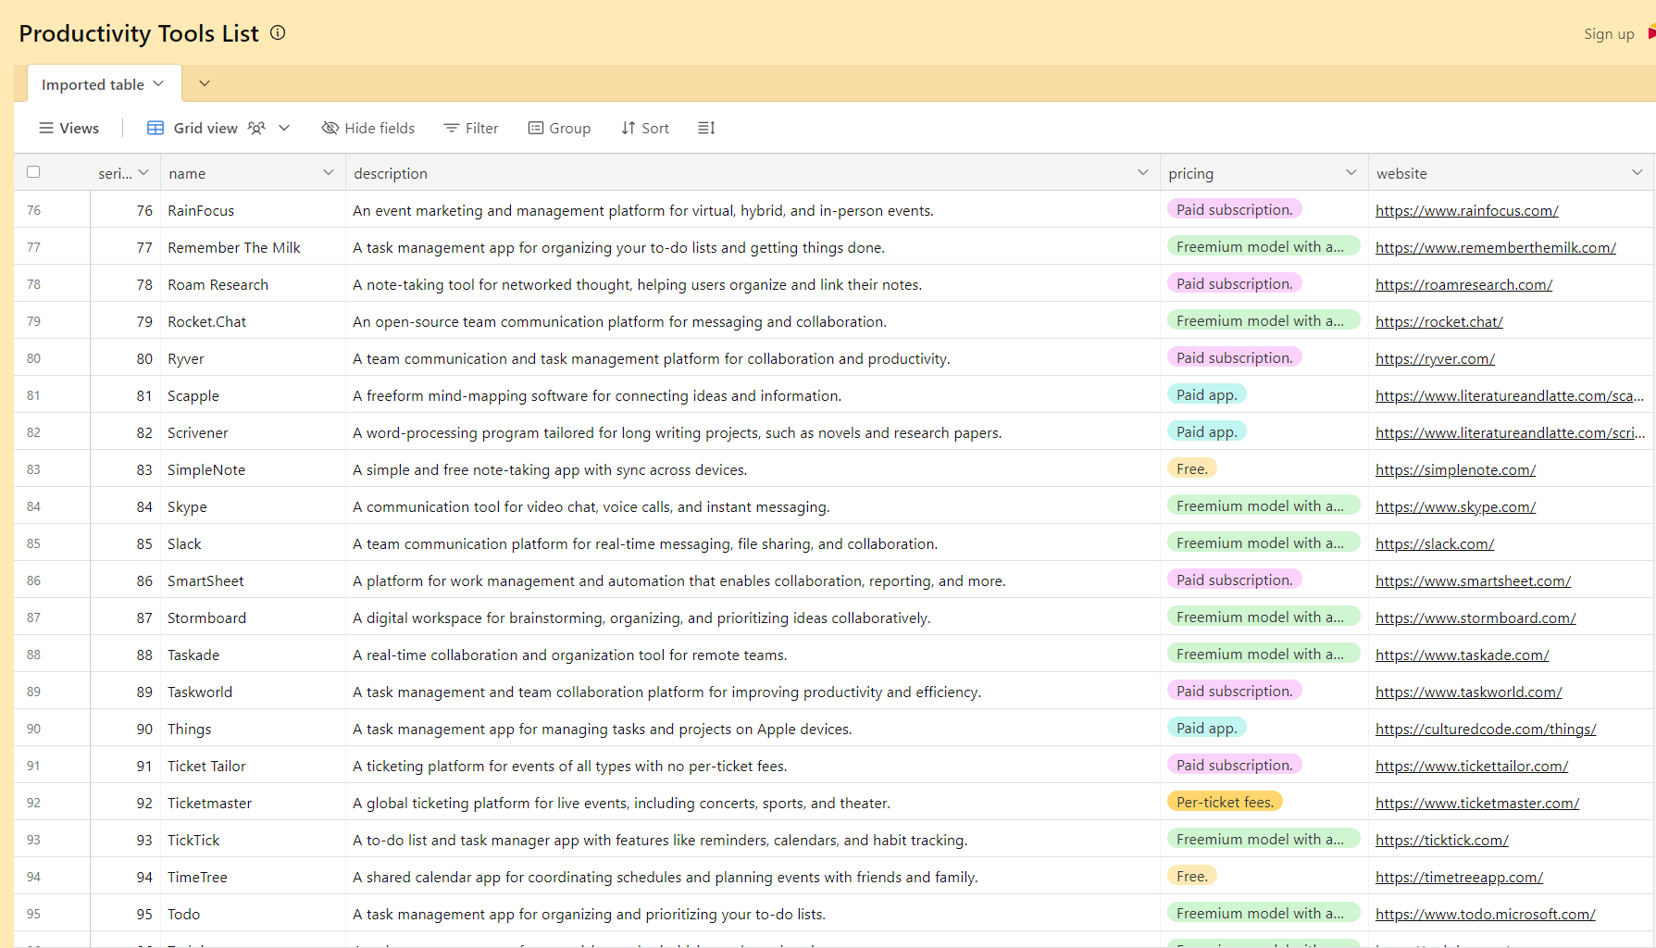Click the Taskworld description cell

[753, 692]
